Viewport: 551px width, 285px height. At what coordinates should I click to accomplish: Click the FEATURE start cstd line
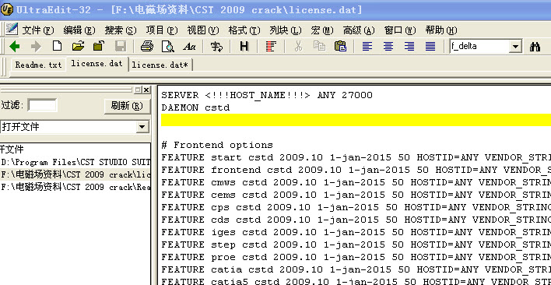(356, 157)
